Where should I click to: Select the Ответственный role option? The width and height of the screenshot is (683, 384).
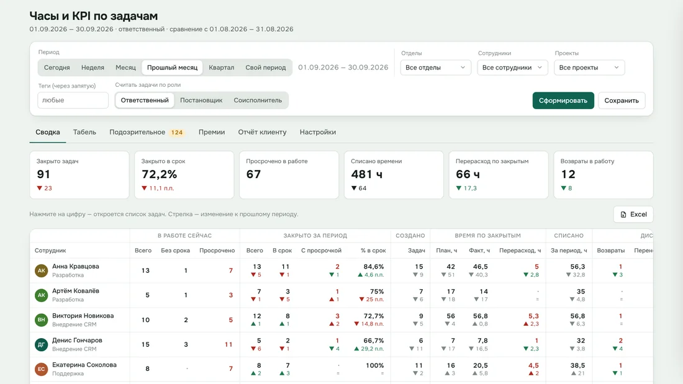[145, 100]
